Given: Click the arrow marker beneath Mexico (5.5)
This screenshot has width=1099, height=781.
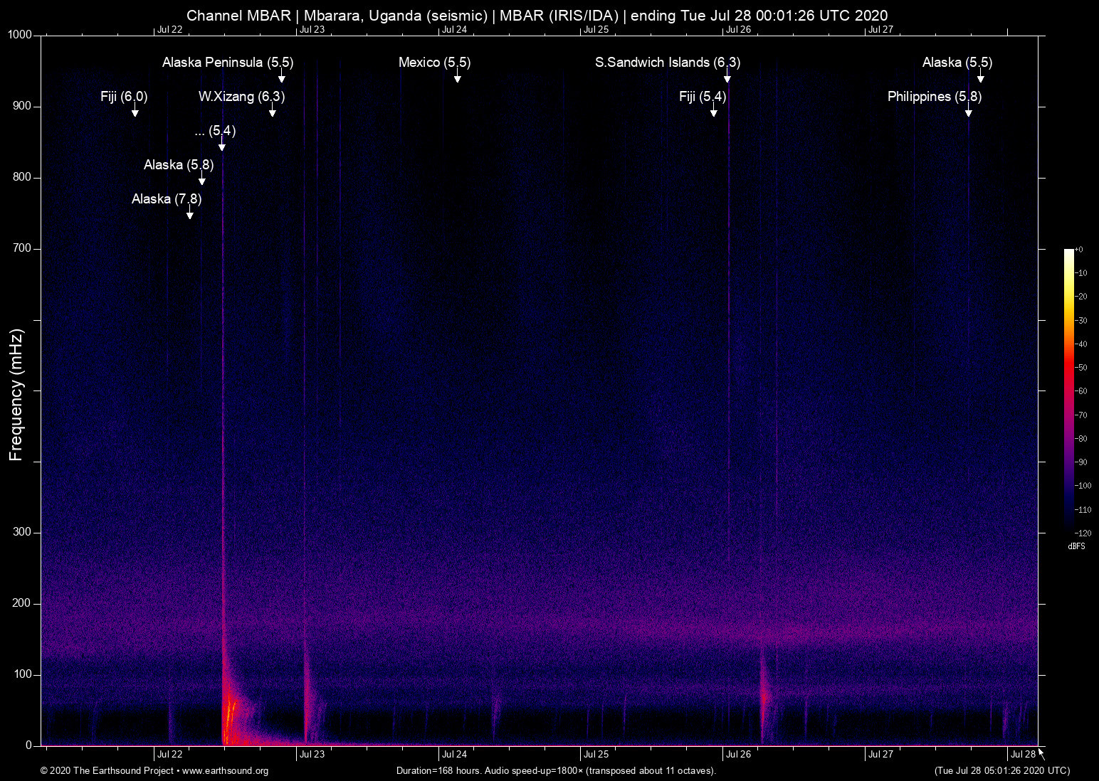Looking at the screenshot, I should click(x=458, y=78).
